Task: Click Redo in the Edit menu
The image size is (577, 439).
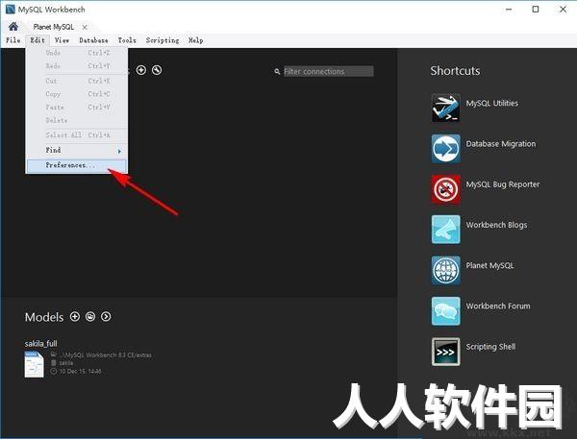Action: pyautogui.click(x=77, y=66)
